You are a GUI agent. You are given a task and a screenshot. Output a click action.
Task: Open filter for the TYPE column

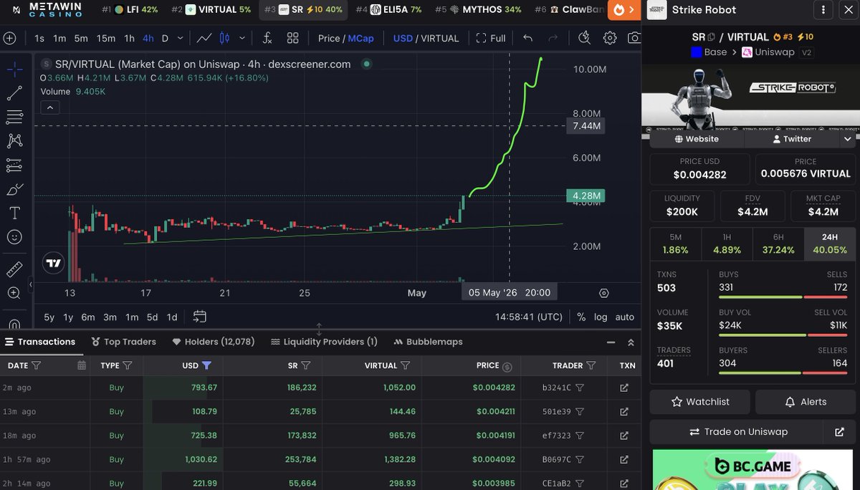tap(127, 365)
